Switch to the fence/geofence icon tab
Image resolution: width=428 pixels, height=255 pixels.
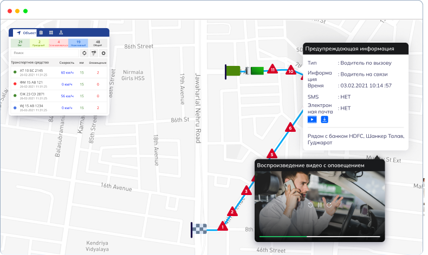click(51, 32)
